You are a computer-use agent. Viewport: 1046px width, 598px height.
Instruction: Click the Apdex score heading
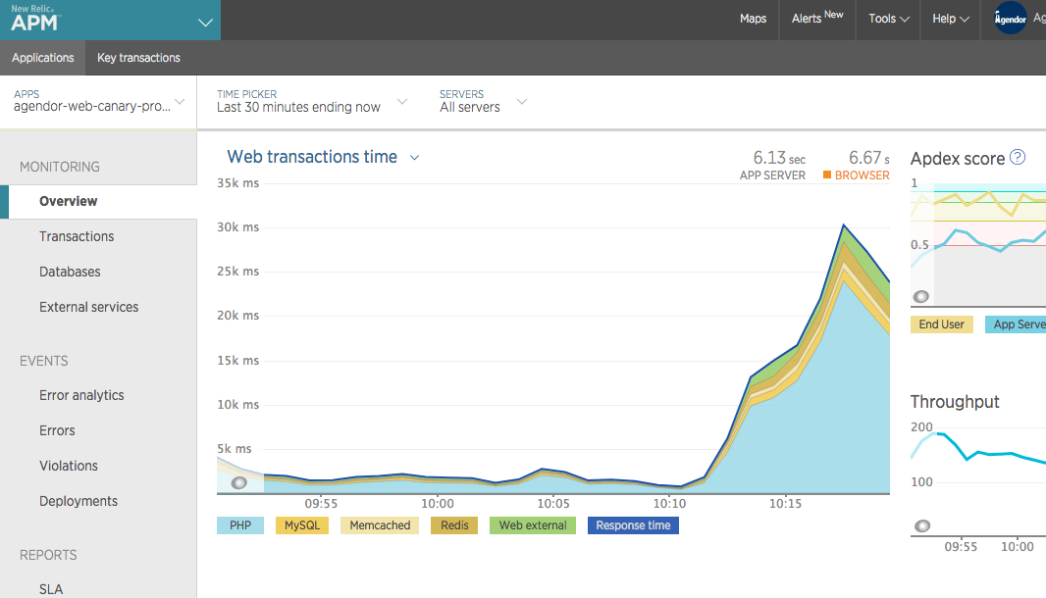[958, 159]
